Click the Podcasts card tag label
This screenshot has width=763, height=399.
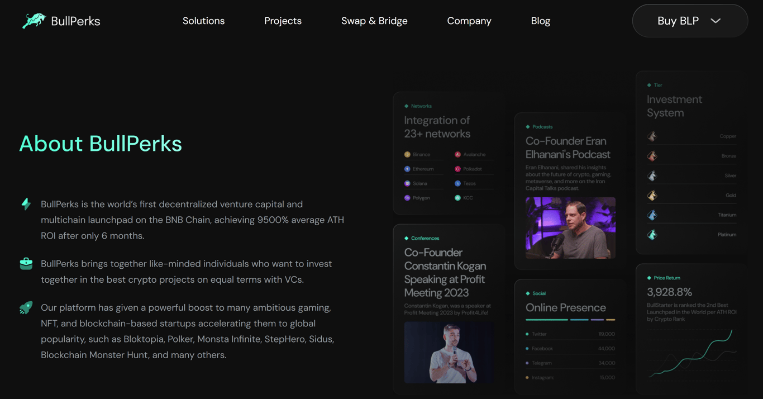[x=542, y=127]
